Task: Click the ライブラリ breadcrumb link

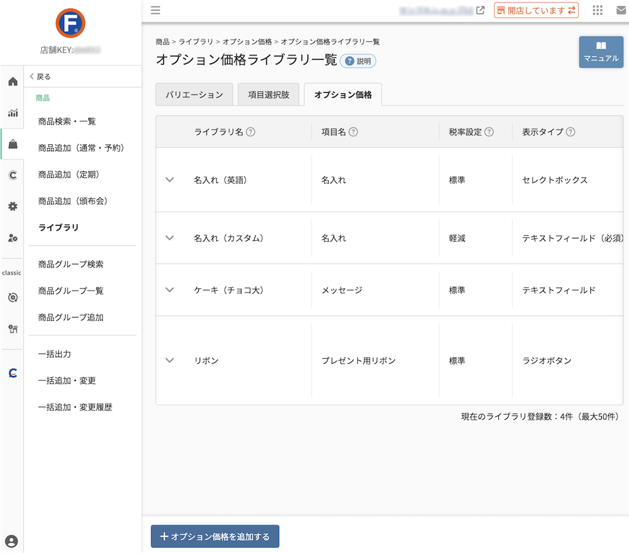Action: point(196,42)
